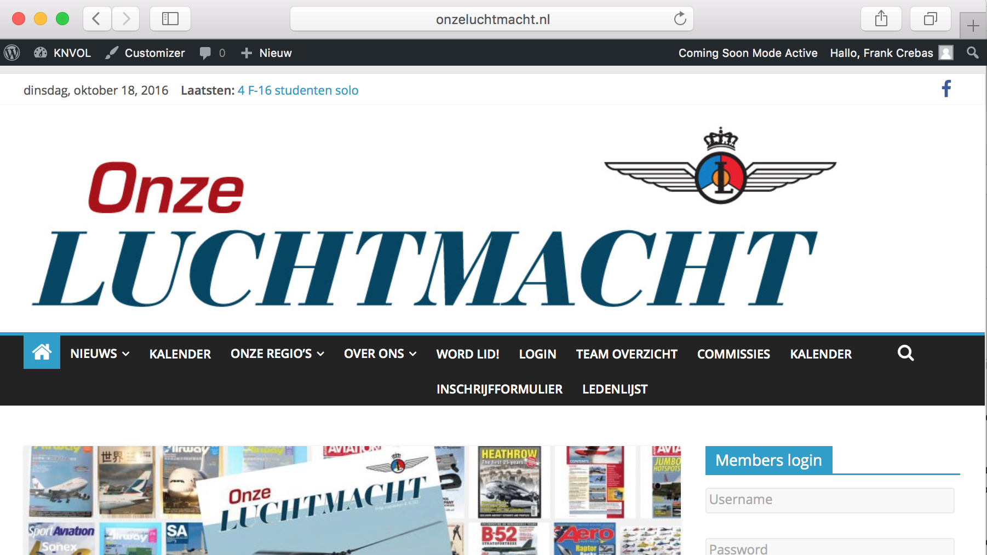This screenshot has width=987, height=555.
Task: Open the Customizer from admin bar
Action: (x=145, y=53)
